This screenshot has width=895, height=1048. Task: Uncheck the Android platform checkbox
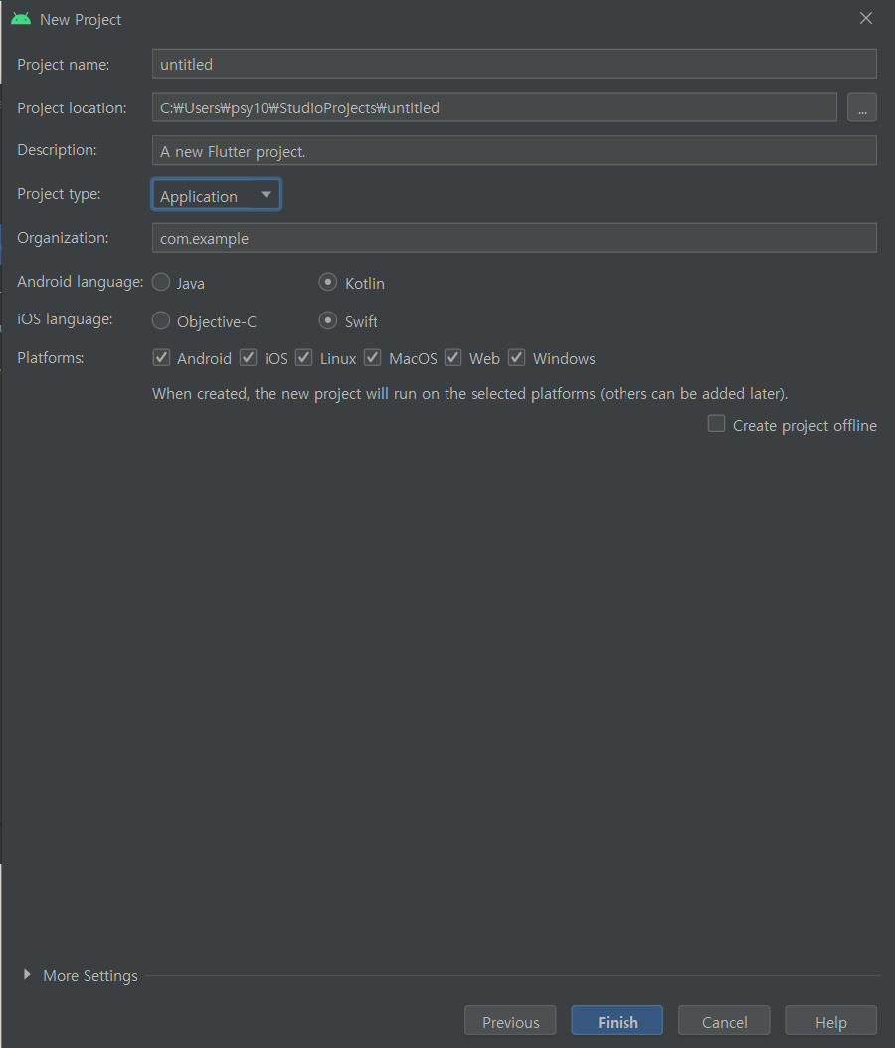pyautogui.click(x=162, y=357)
